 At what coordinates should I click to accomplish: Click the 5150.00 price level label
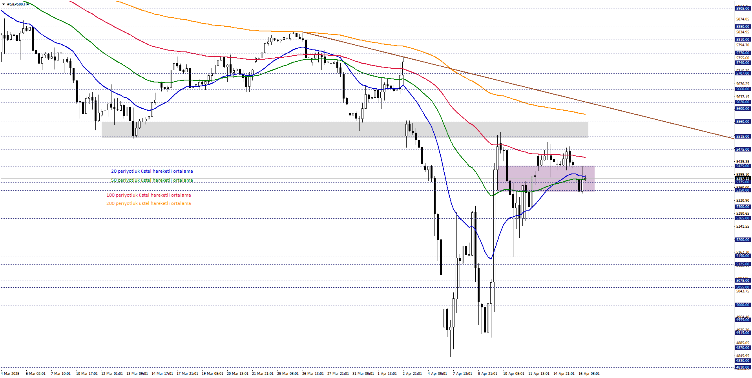tap(743, 256)
